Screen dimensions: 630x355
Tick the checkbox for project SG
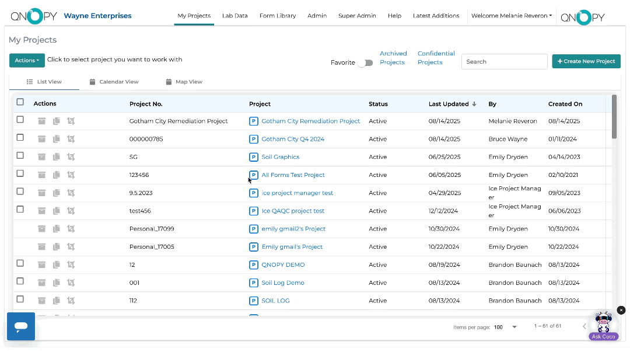coord(20,155)
